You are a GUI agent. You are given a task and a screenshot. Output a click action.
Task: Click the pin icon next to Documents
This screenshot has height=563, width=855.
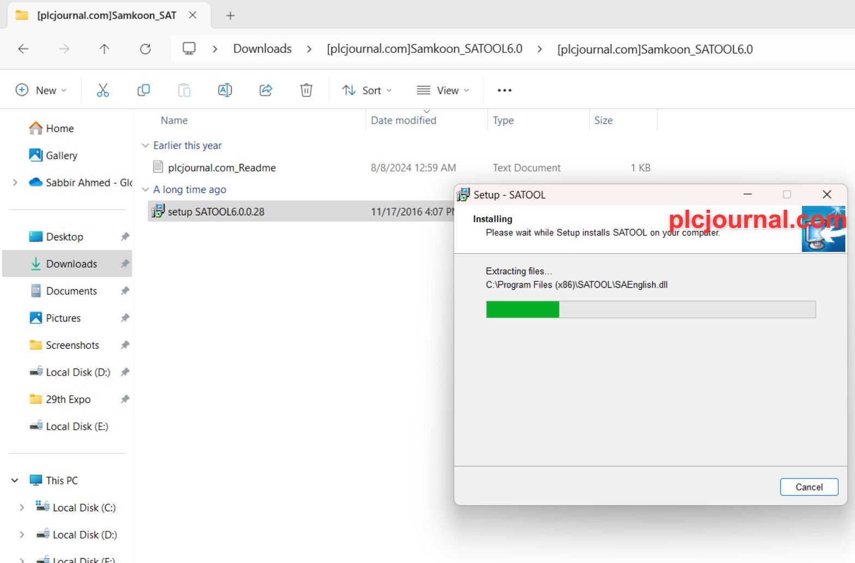[125, 290]
